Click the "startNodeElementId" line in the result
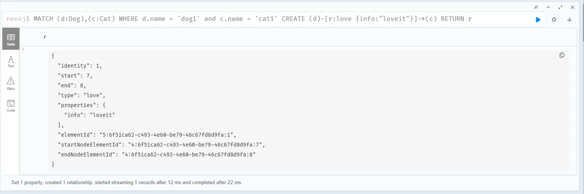584x194 pixels. tap(162, 145)
